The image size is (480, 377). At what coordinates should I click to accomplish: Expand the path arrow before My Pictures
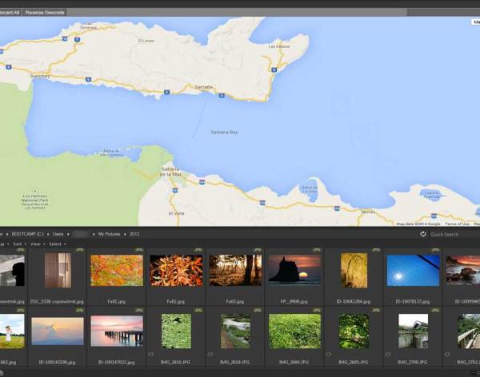[x=94, y=234]
